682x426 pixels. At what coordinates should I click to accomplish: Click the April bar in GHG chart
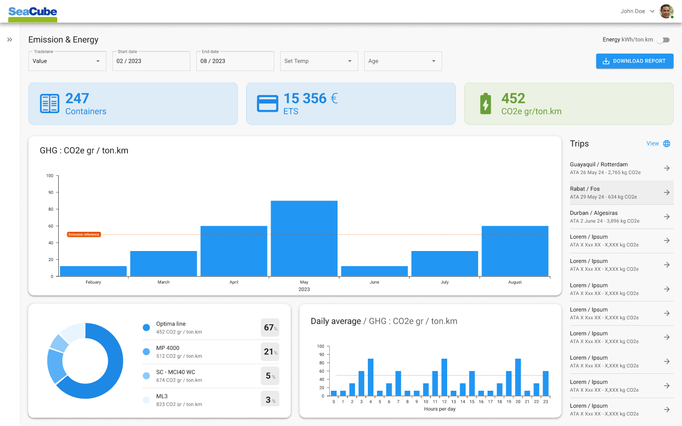[234, 251]
